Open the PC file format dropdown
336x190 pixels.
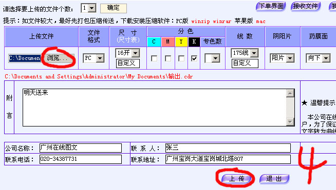tap(100, 58)
